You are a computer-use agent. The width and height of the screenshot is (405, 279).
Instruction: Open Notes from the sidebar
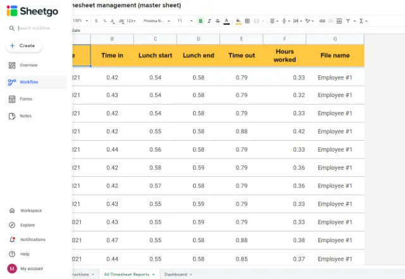(x=25, y=116)
